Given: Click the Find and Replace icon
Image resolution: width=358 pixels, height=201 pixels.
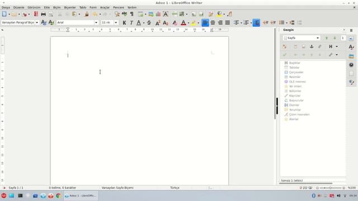Looking at the screenshot, I should [x=117, y=14].
